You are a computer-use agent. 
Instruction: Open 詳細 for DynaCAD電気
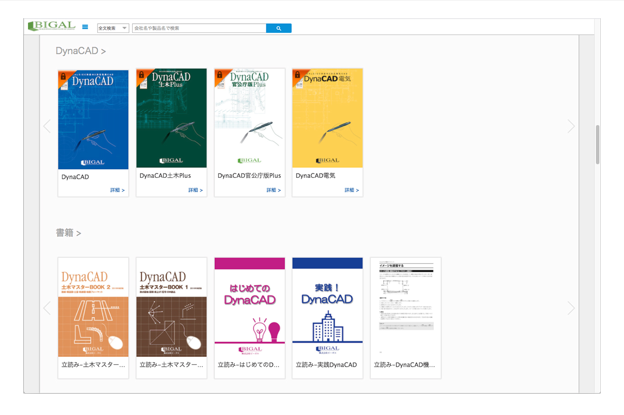(351, 190)
